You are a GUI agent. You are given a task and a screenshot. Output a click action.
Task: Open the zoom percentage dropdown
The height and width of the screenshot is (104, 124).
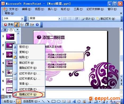22,19
